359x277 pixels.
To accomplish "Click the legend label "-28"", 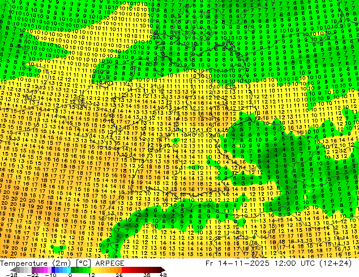I will click(x=12, y=275).
